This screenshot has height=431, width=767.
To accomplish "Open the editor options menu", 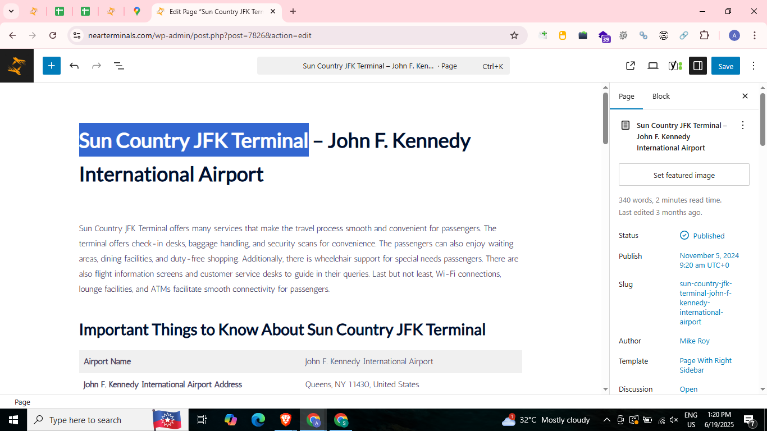I will [x=754, y=66].
